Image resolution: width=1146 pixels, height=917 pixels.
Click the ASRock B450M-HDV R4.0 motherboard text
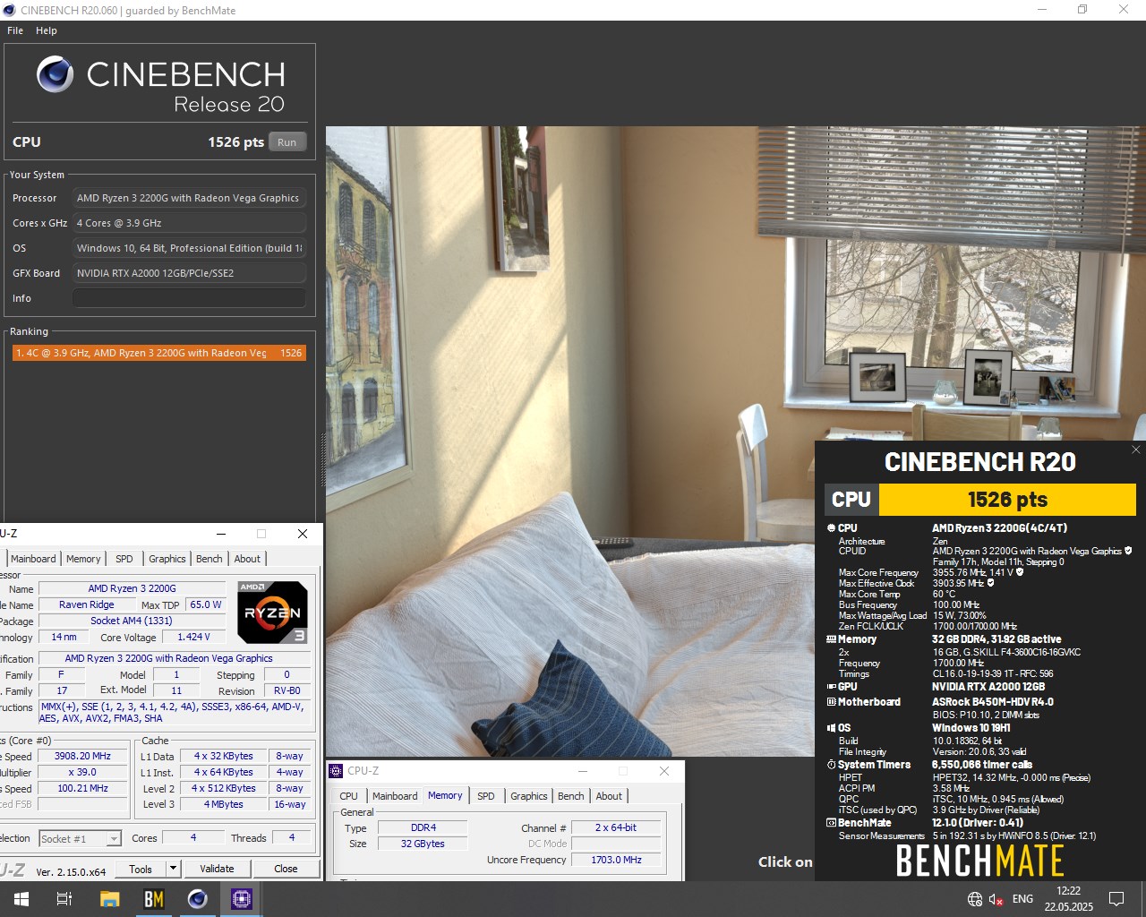[x=993, y=702]
